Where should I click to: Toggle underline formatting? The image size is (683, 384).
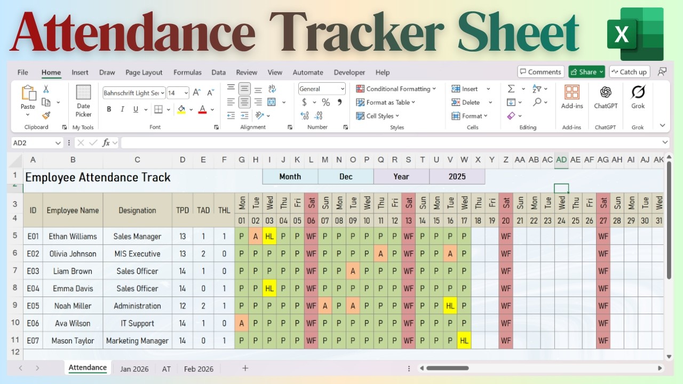click(x=136, y=109)
